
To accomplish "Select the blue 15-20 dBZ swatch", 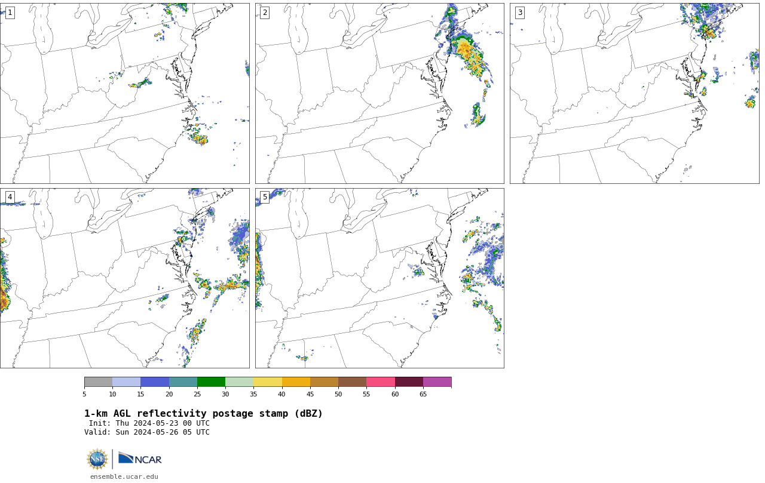I will (x=155, y=382).
